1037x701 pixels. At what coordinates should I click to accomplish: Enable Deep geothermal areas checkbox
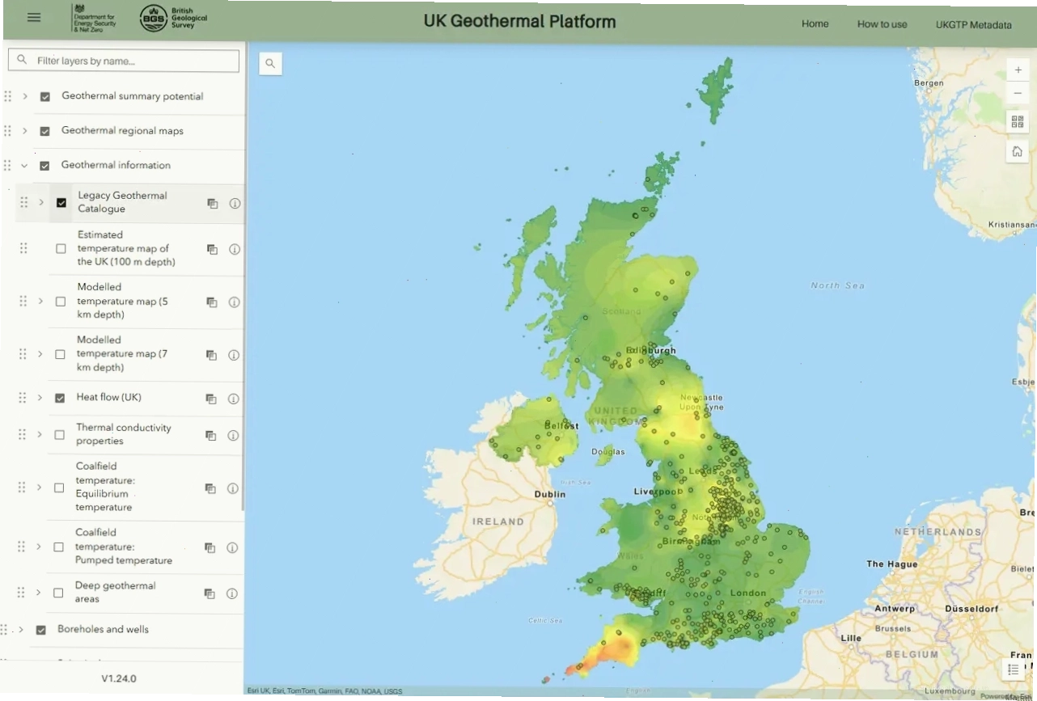click(x=58, y=593)
